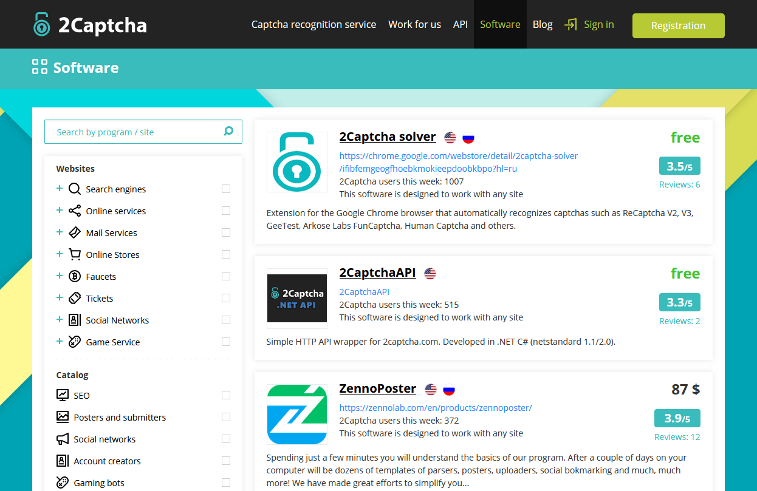Click the Online Stores cart icon
The height and width of the screenshot is (491, 757).
[75, 254]
